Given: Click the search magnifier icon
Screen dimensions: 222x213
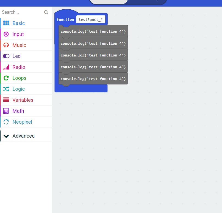Looking at the screenshot, I should [46, 12].
